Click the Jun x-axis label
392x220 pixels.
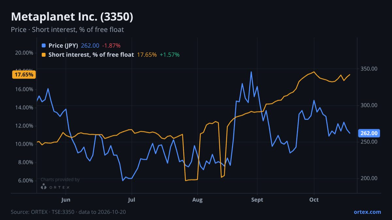[66, 199]
